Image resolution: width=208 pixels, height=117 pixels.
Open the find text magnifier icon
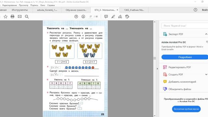click(x=27, y=17)
